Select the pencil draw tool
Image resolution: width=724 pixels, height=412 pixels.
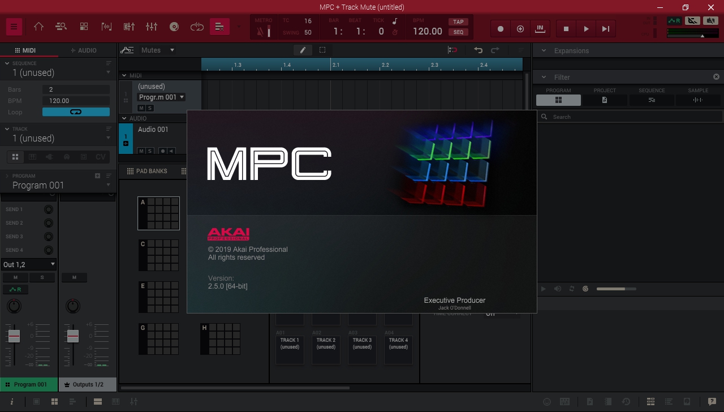(303, 50)
